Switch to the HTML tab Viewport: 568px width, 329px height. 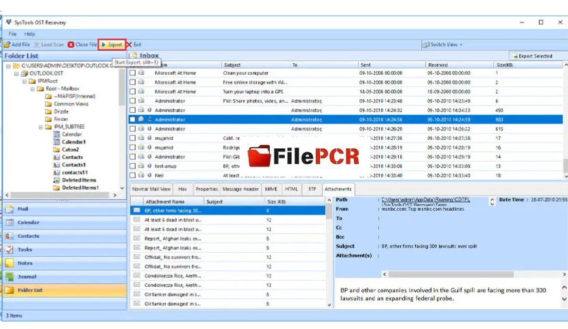click(291, 189)
